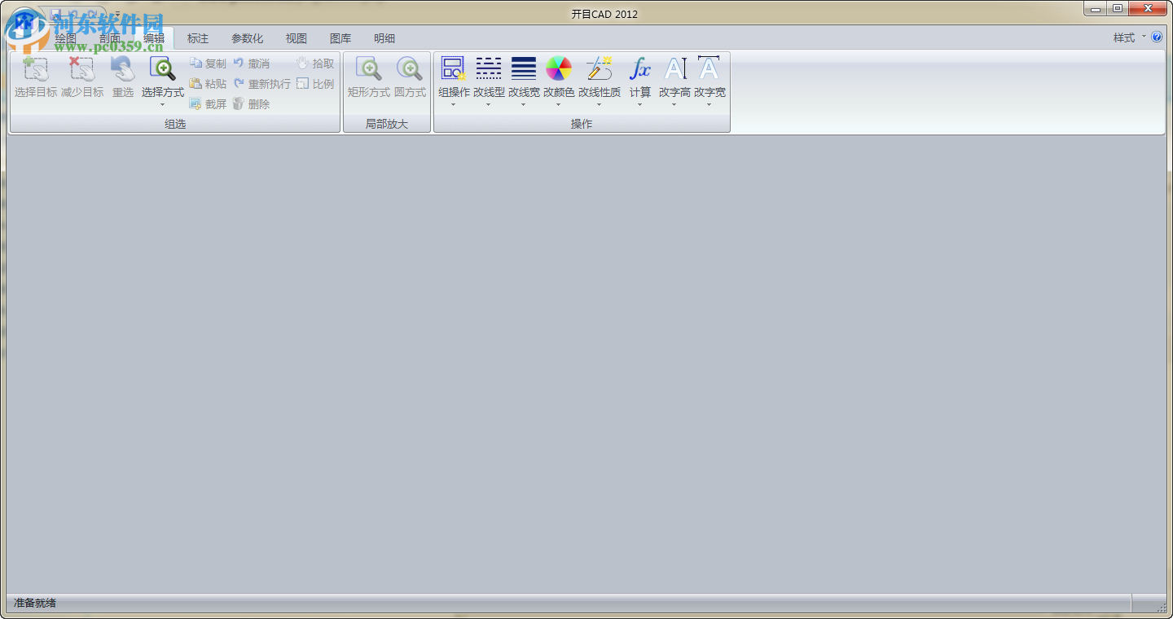Switch to the 剖面 ribbon tab
Viewport: 1173px width, 619px height.
[x=110, y=38]
